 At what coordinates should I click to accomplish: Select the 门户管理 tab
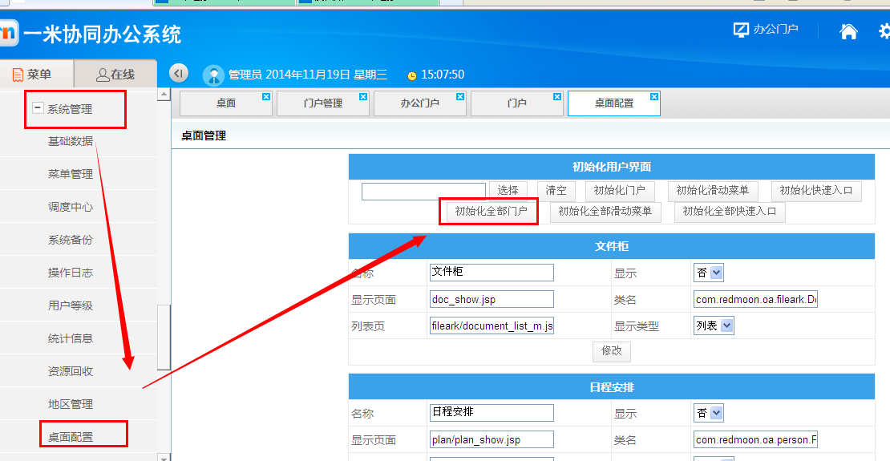tap(323, 103)
